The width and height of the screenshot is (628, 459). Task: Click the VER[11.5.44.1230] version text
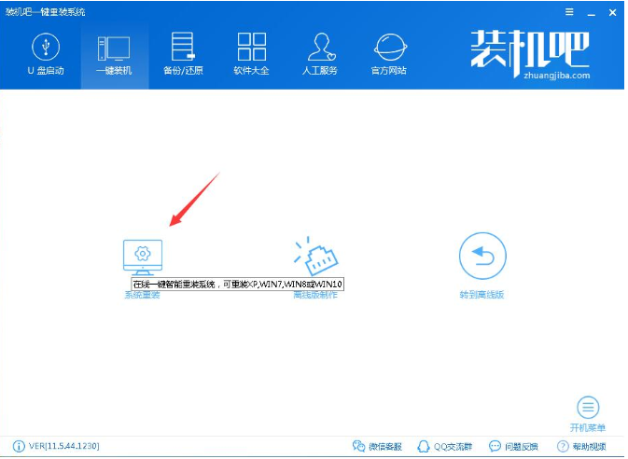(x=64, y=447)
